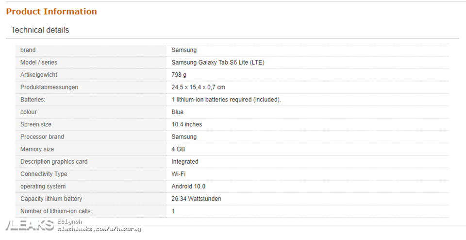This screenshot has width=466, height=240.
Task: Select the Samsung Galaxy Tab S6 Lite (LTE) text
Action: pyautogui.click(x=218, y=63)
